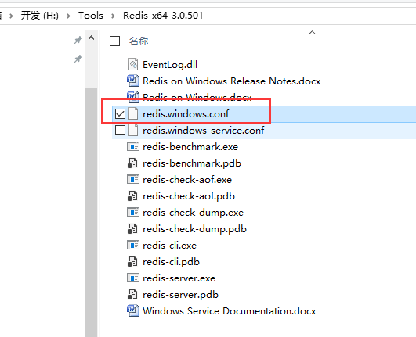
Task: Select the redis-check-dump.pdb file name
Action: point(194,229)
